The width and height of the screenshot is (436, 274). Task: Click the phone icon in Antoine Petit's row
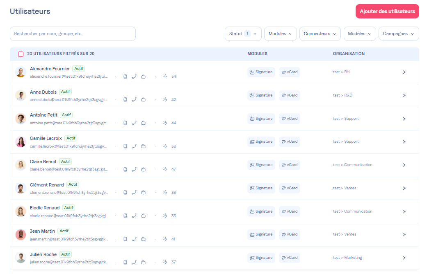pyautogui.click(x=134, y=123)
